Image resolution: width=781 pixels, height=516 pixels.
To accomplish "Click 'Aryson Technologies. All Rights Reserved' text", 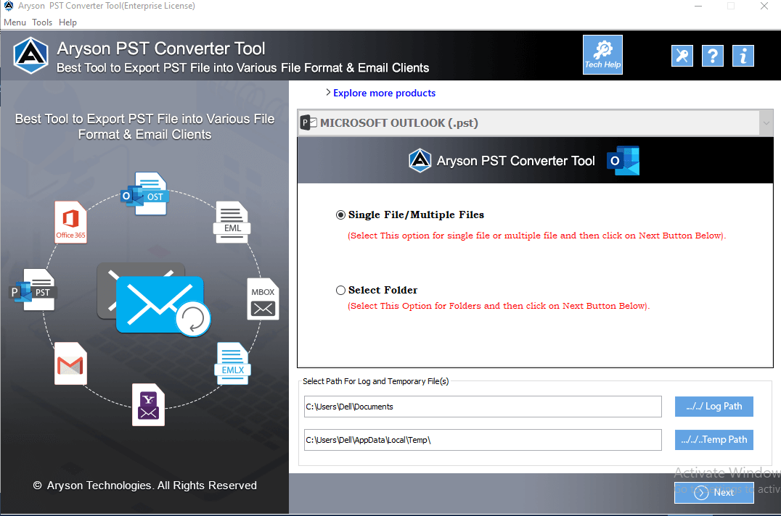I will coord(152,486).
